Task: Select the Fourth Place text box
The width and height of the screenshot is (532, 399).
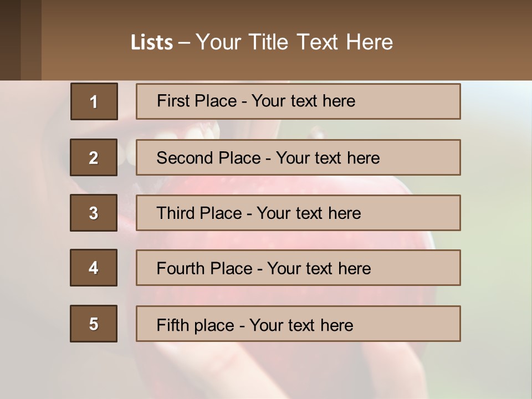Action: [x=298, y=268]
